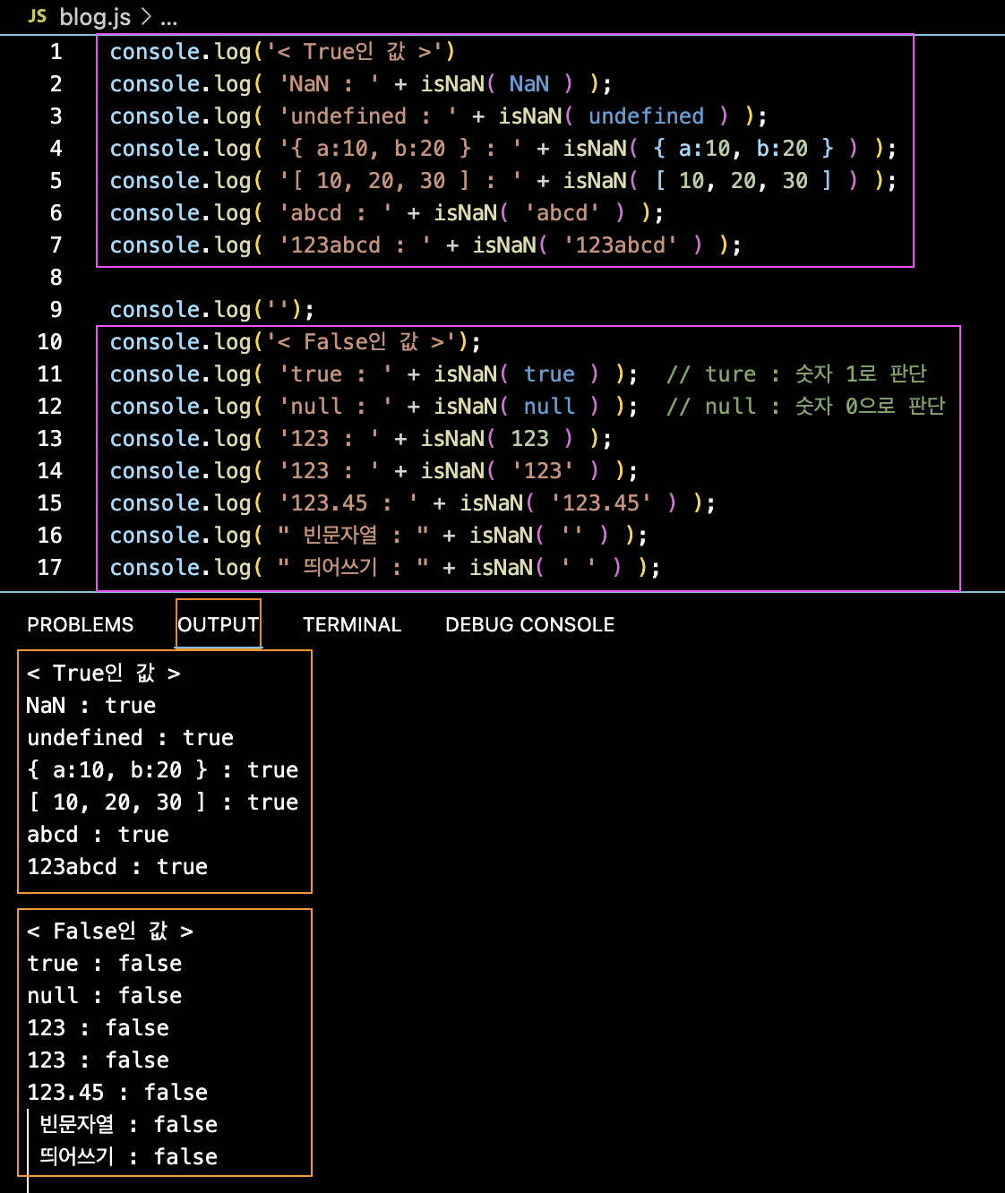Click line number 1 in gutter
This screenshot has width=1005, height=1193.
click(x=56, y=52)
